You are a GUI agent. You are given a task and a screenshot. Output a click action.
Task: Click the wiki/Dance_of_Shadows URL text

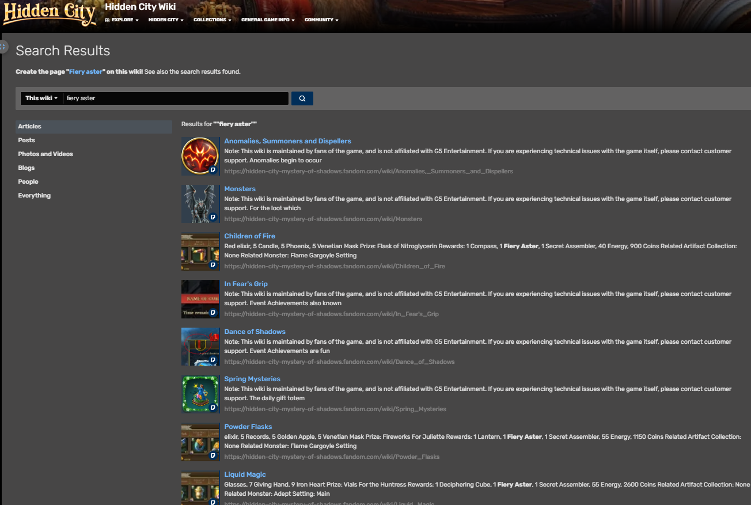[x=339, y=362]
